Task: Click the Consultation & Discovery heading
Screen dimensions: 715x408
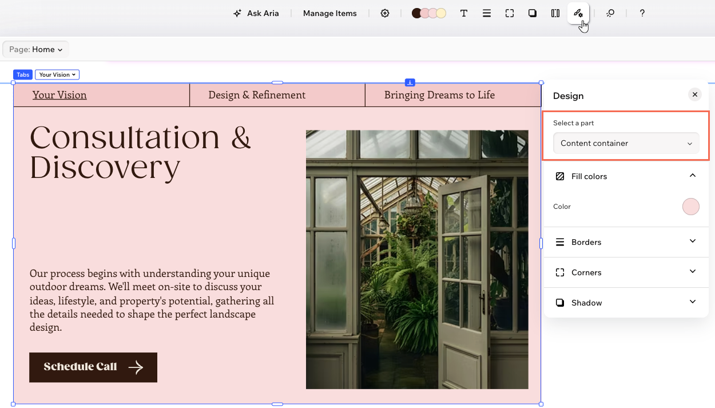Action: (141, 152)
